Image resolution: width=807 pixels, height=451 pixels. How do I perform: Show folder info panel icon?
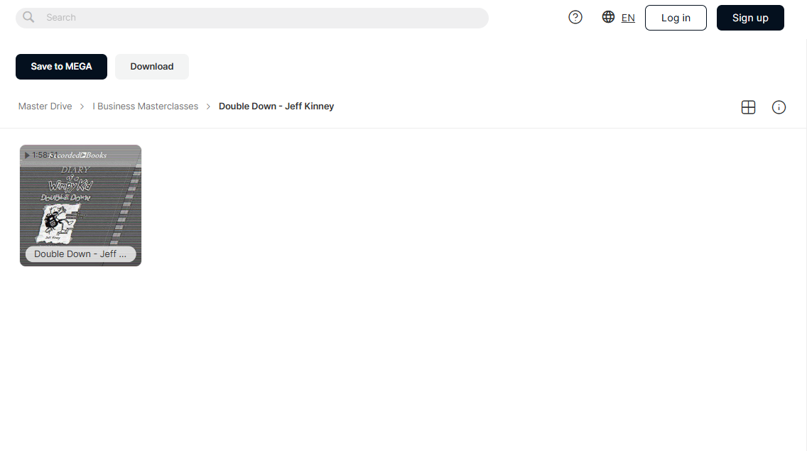pos(779,107)
